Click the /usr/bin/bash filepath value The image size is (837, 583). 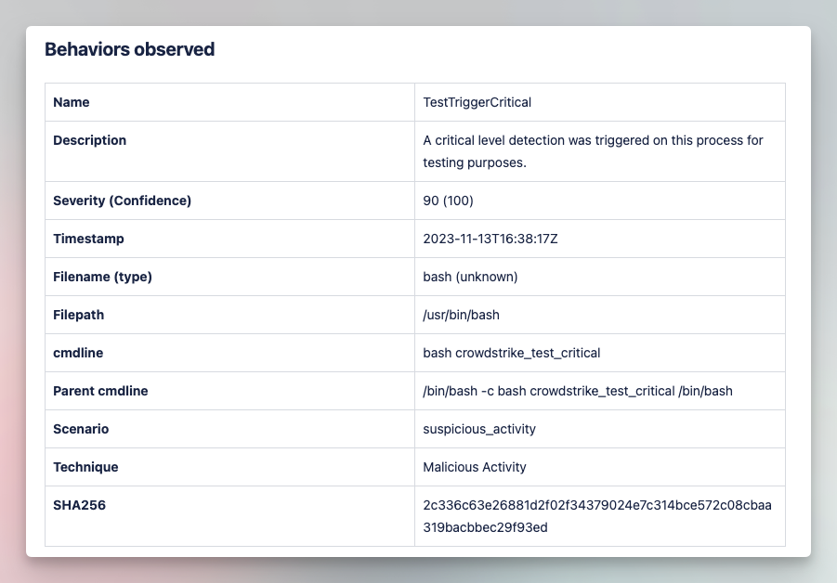tap(461, 315)
